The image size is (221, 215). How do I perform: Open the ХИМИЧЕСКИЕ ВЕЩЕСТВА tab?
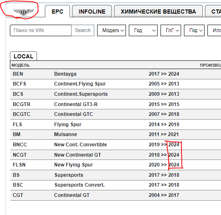coord(158,12)
